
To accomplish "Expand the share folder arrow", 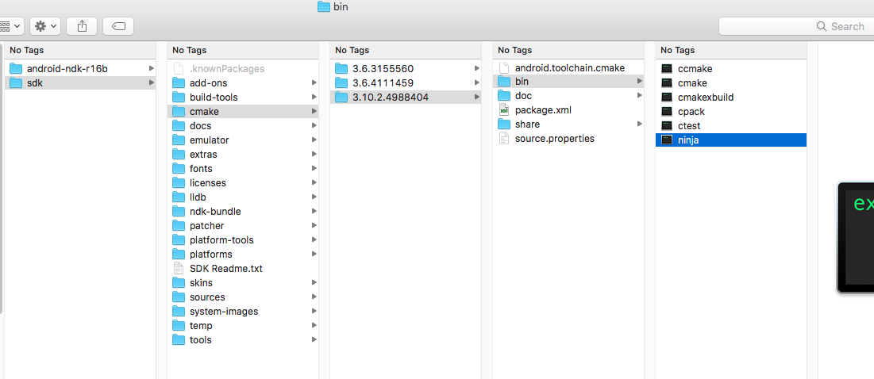I will [640, 124].
